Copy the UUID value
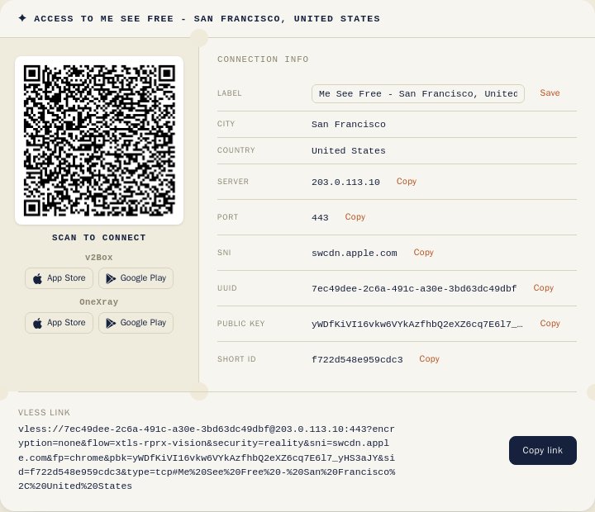595x512 pixels. pyautogui.click(x=544, y=288)
